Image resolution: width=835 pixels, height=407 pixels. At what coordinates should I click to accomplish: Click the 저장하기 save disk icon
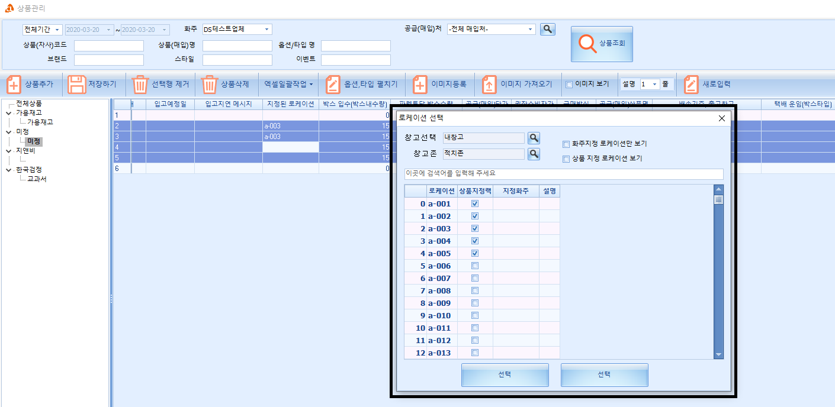(77, 85)
